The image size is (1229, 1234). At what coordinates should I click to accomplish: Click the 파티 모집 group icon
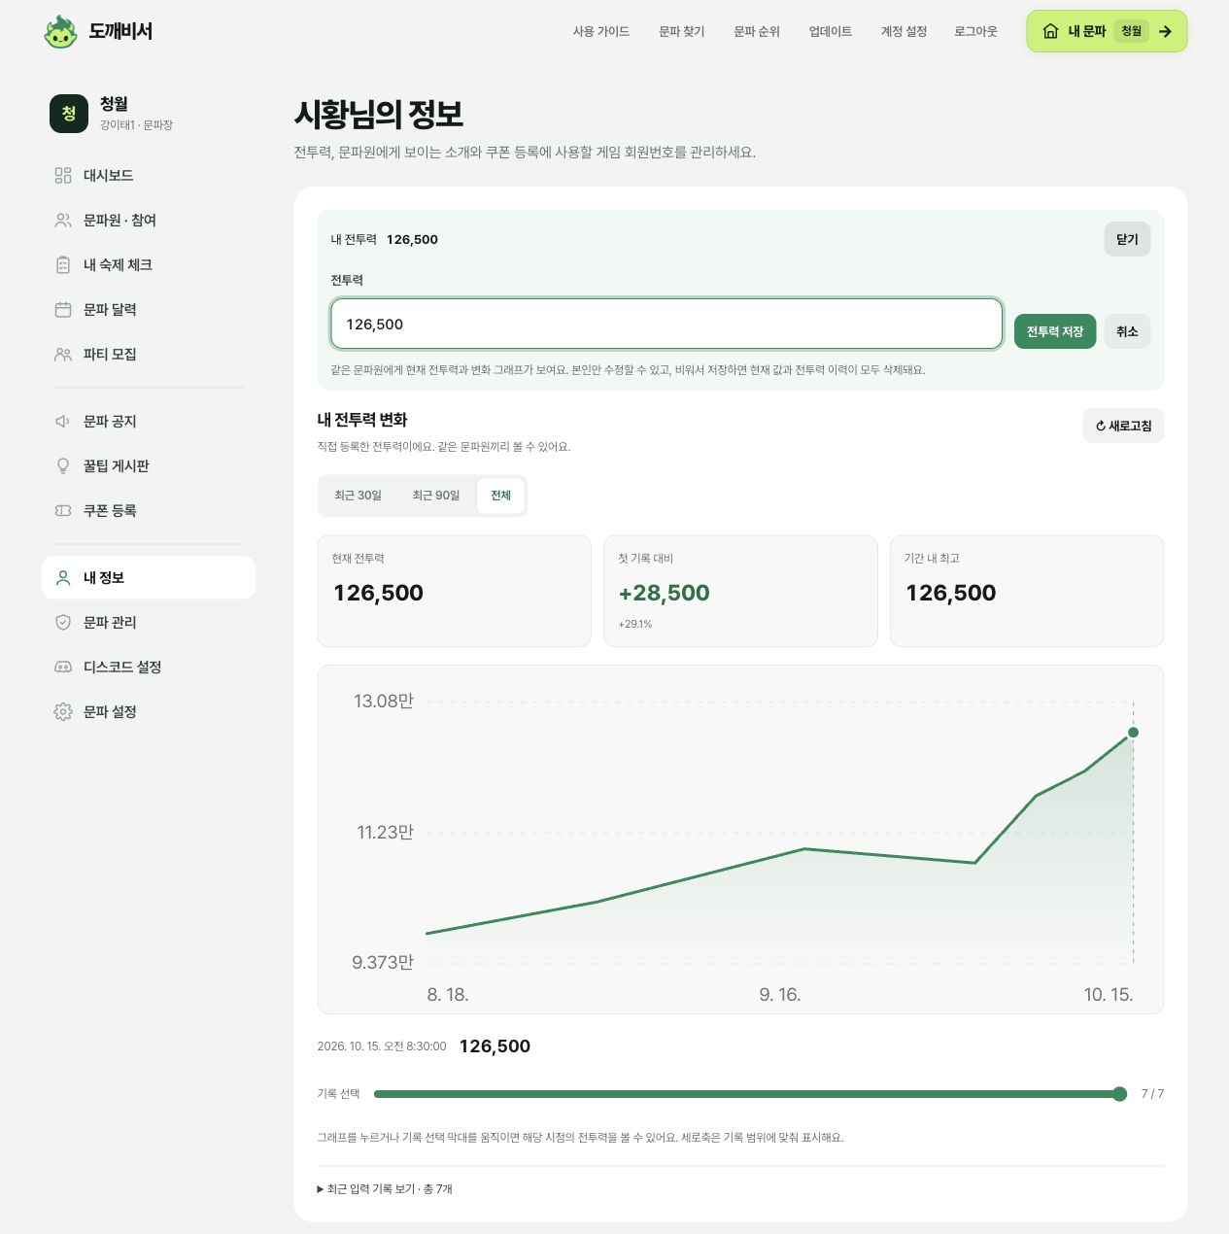pyautogui.click(x=63, y=354)
